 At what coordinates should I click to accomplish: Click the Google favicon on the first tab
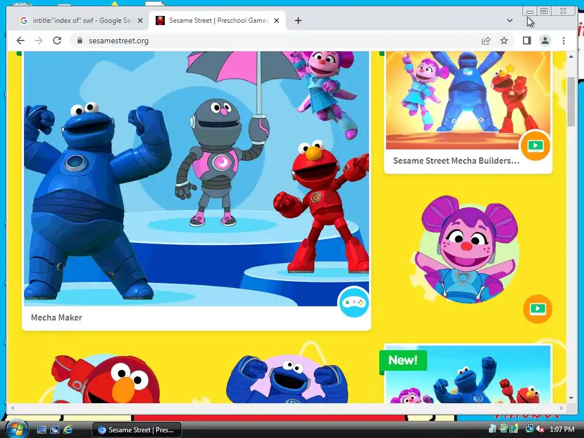24,21
